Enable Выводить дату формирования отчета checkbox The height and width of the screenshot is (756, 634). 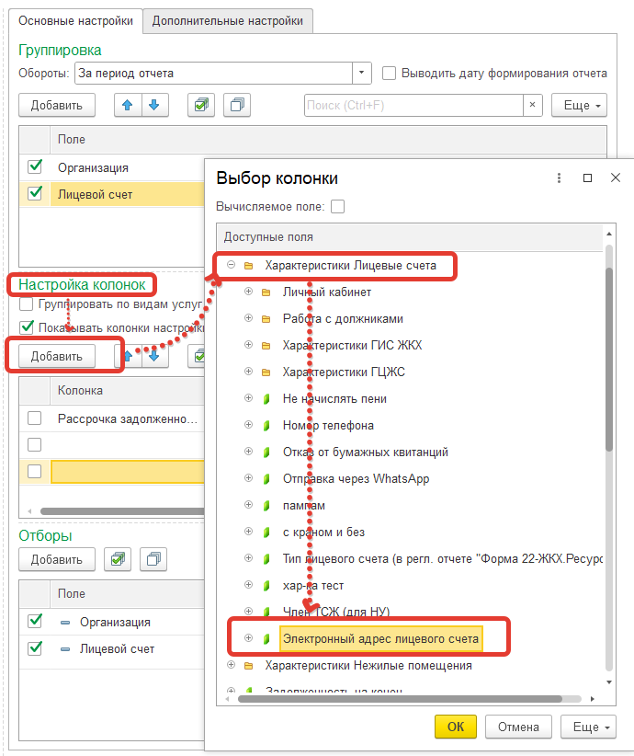click(x=389, y=73)
